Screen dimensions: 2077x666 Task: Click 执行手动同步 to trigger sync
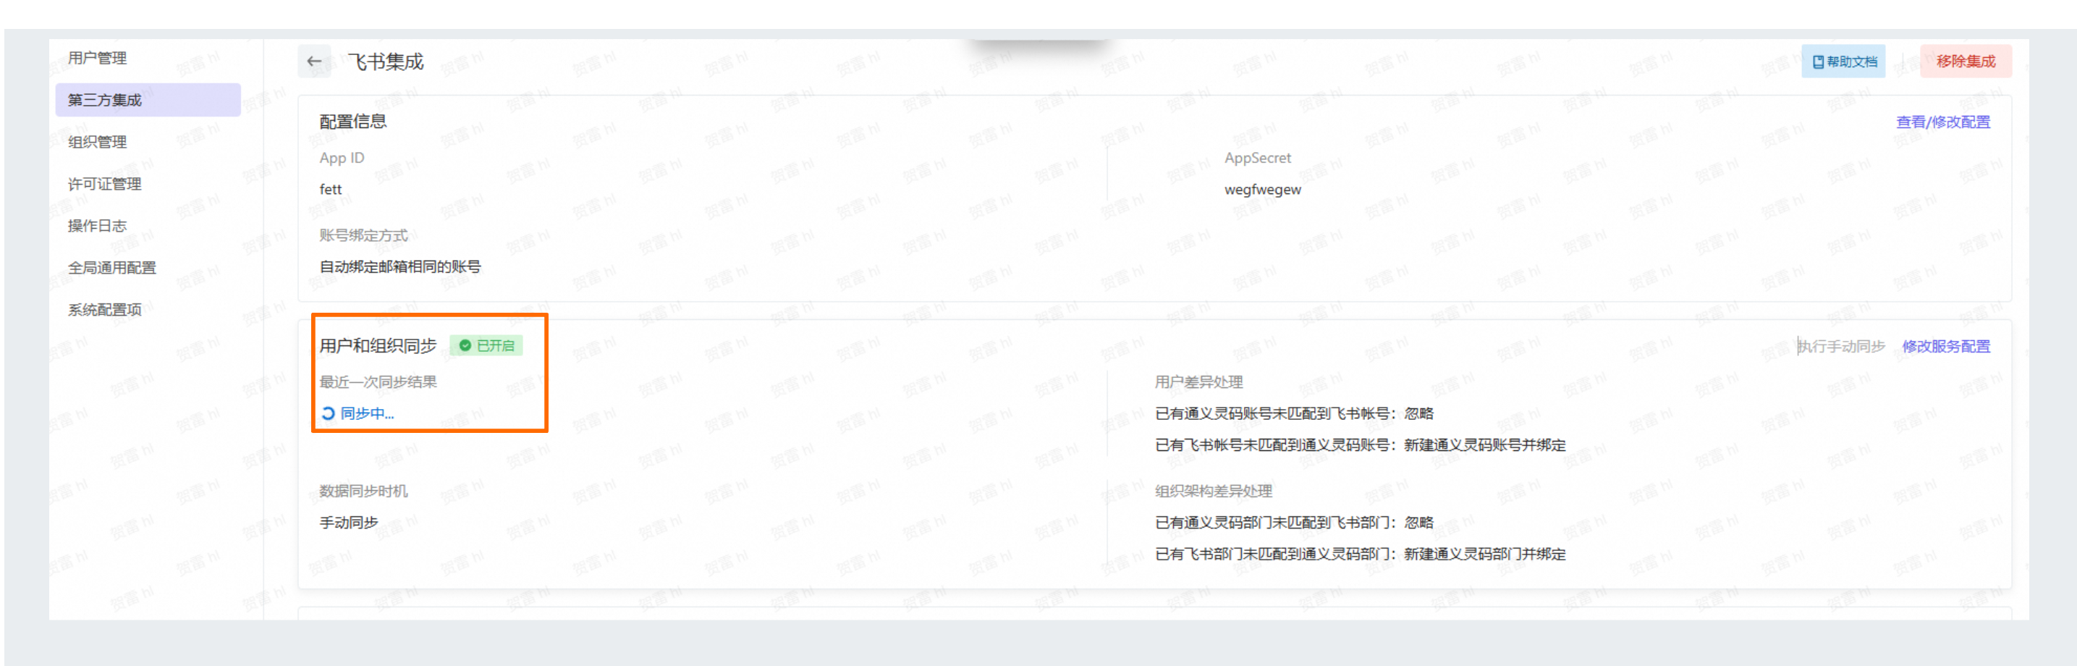coord(1842,347)
